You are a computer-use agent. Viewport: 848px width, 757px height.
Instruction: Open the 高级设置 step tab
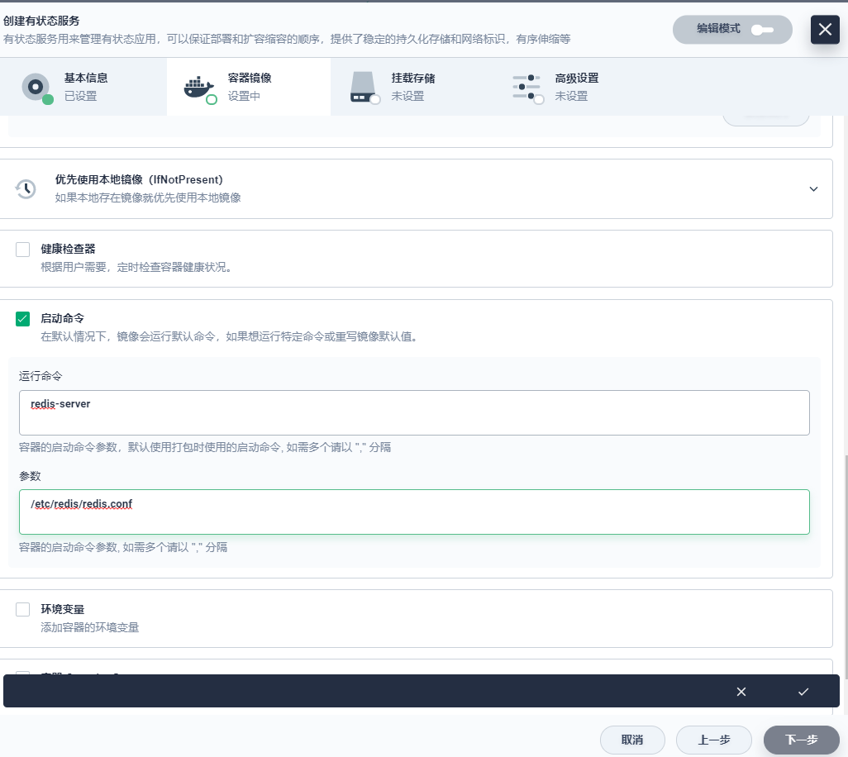(575, 87)
